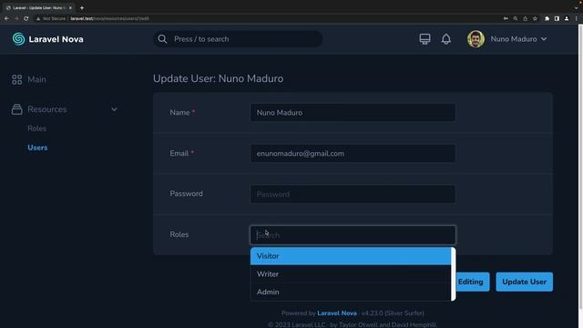Click the page vertical scrollbar
The height and width of the screenshot is (328, 583).
pyautogui.click(x=580, y=167)
